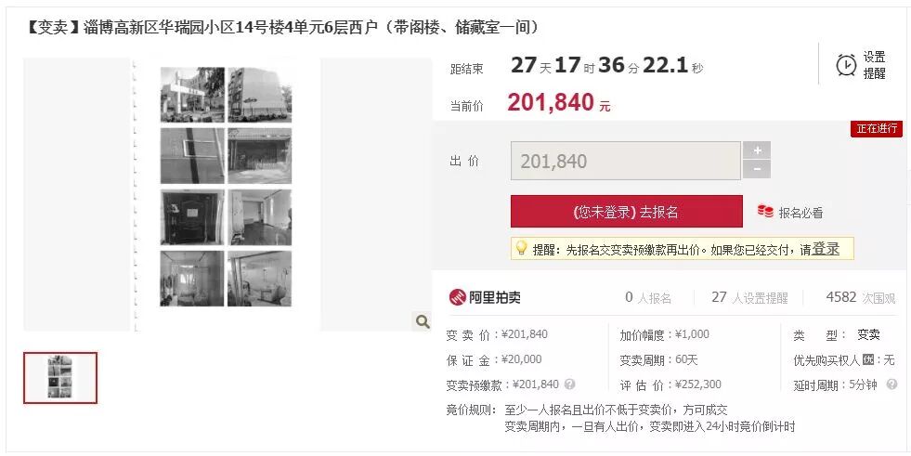The width and height of the screenshot is (911, 456).
Task: Click the 正在进行 status tag
Action: [876, 128]
